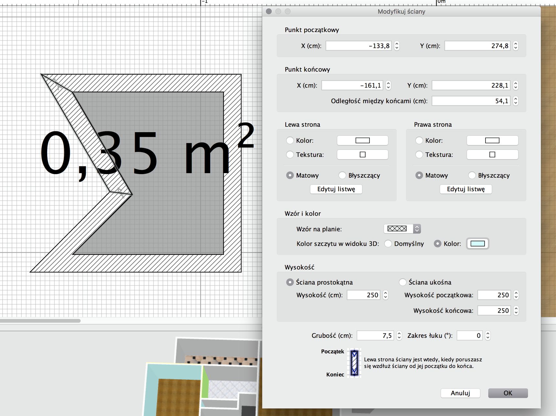Viewport: 556px width, 416px height.
Task: Select Błyszczący finish for Lewa strona
Action: coord(342,175)
